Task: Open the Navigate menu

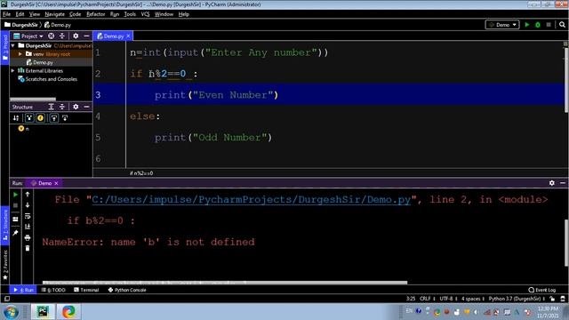Action: pos(54,14)
